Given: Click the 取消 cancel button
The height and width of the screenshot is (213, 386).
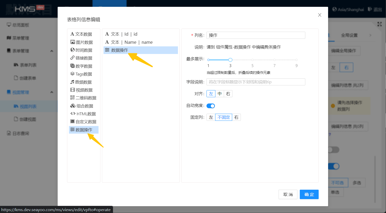Looking at the screenshot, I should 288,194.
